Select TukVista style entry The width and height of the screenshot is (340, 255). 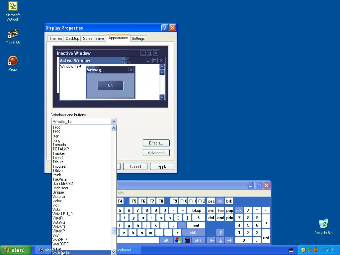pyautogui.click(x=81, y=179)
